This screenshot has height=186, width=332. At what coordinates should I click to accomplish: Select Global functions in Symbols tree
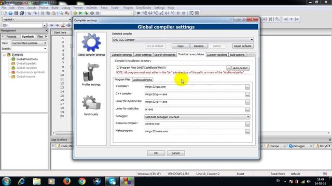point(27,59)
